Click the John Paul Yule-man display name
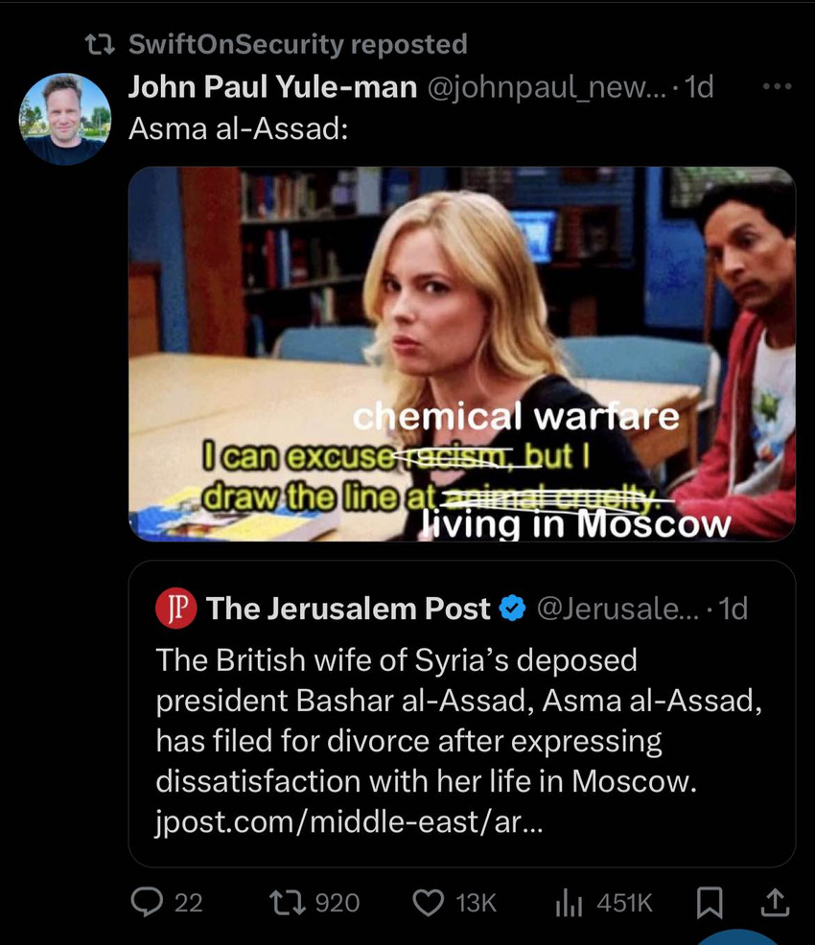The image size is (815, 945). (x=272, y=87)
